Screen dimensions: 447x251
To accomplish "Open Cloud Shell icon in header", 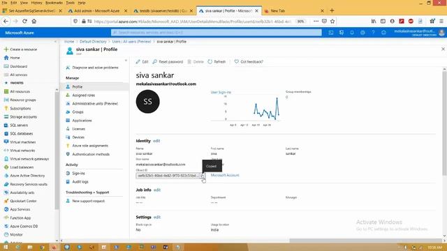I will pos(330,33).
